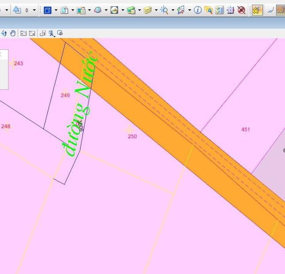The height and width of the screenshot is (274, 285).
Task: Open the Point Clouds cloud icon
Action: pyautogui.click(x=98, y=10)
